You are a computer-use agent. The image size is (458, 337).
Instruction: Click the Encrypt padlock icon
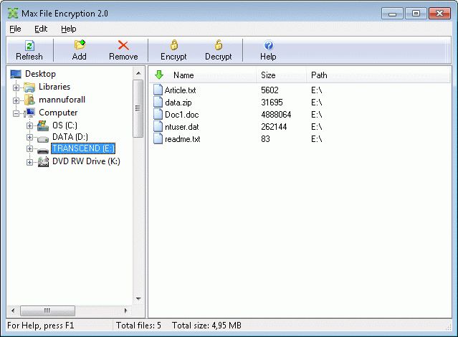pos(173,46)
